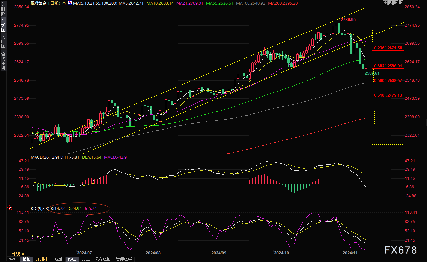
Task: Open the 合约资料 sidebar tab
Action: [3, 61]
